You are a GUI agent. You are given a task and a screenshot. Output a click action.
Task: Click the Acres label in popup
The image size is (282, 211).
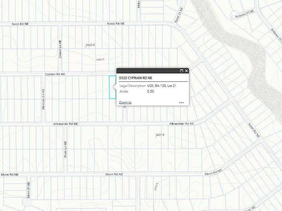[124, 91]
